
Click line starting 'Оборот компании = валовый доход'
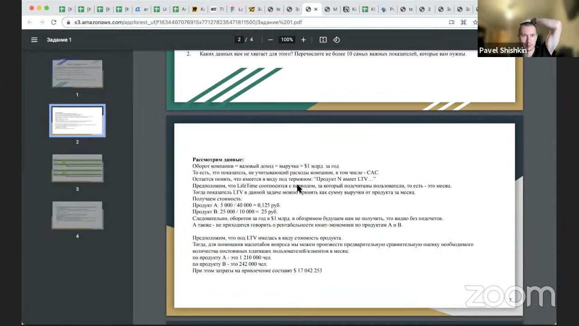pyautogui.click(x=266, y=166)
